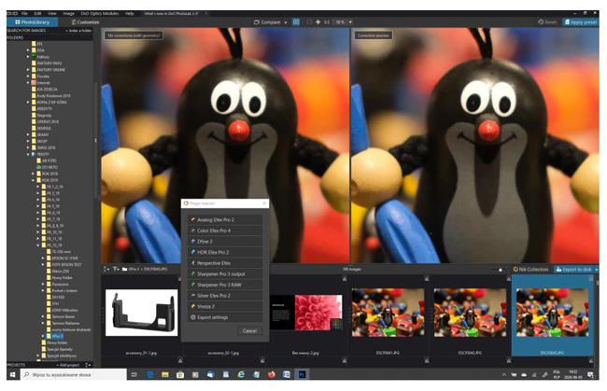
Task: Open the View menu
Action: click(x=52, y=13)
